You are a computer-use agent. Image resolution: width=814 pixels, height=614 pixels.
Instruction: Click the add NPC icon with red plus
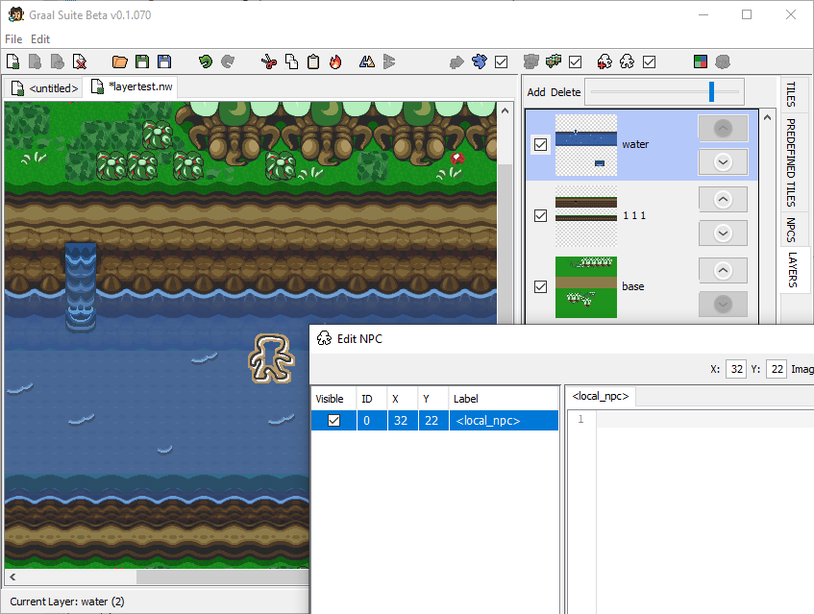pyautogui.click(x=604, y=61)
